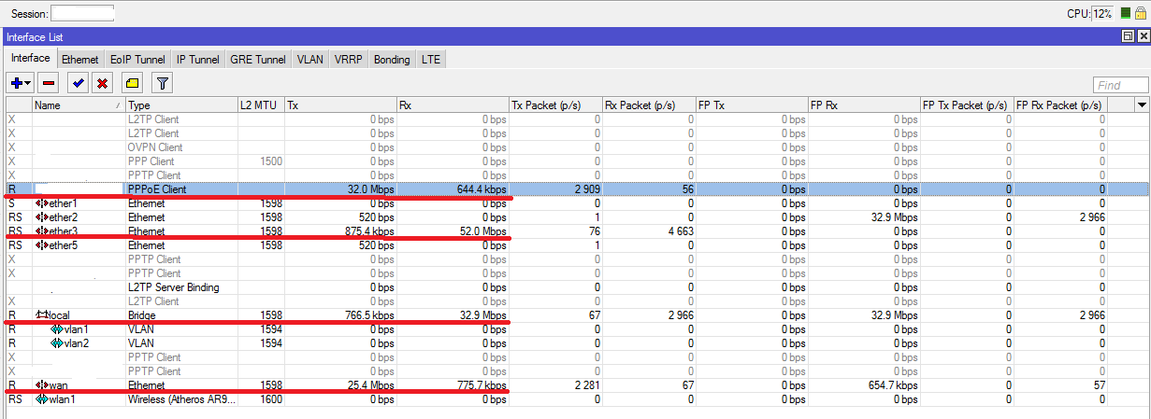Click the ether2 interface icon

click(41, 217)
